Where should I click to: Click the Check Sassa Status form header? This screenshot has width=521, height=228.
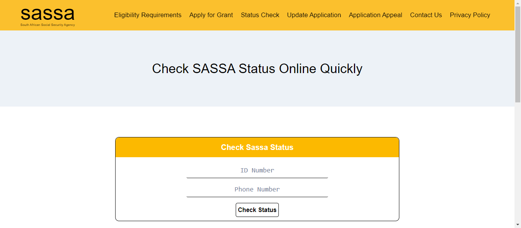(x=257, y=147)
